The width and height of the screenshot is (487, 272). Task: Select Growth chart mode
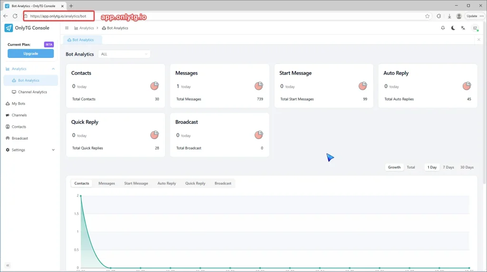[394, 167]
